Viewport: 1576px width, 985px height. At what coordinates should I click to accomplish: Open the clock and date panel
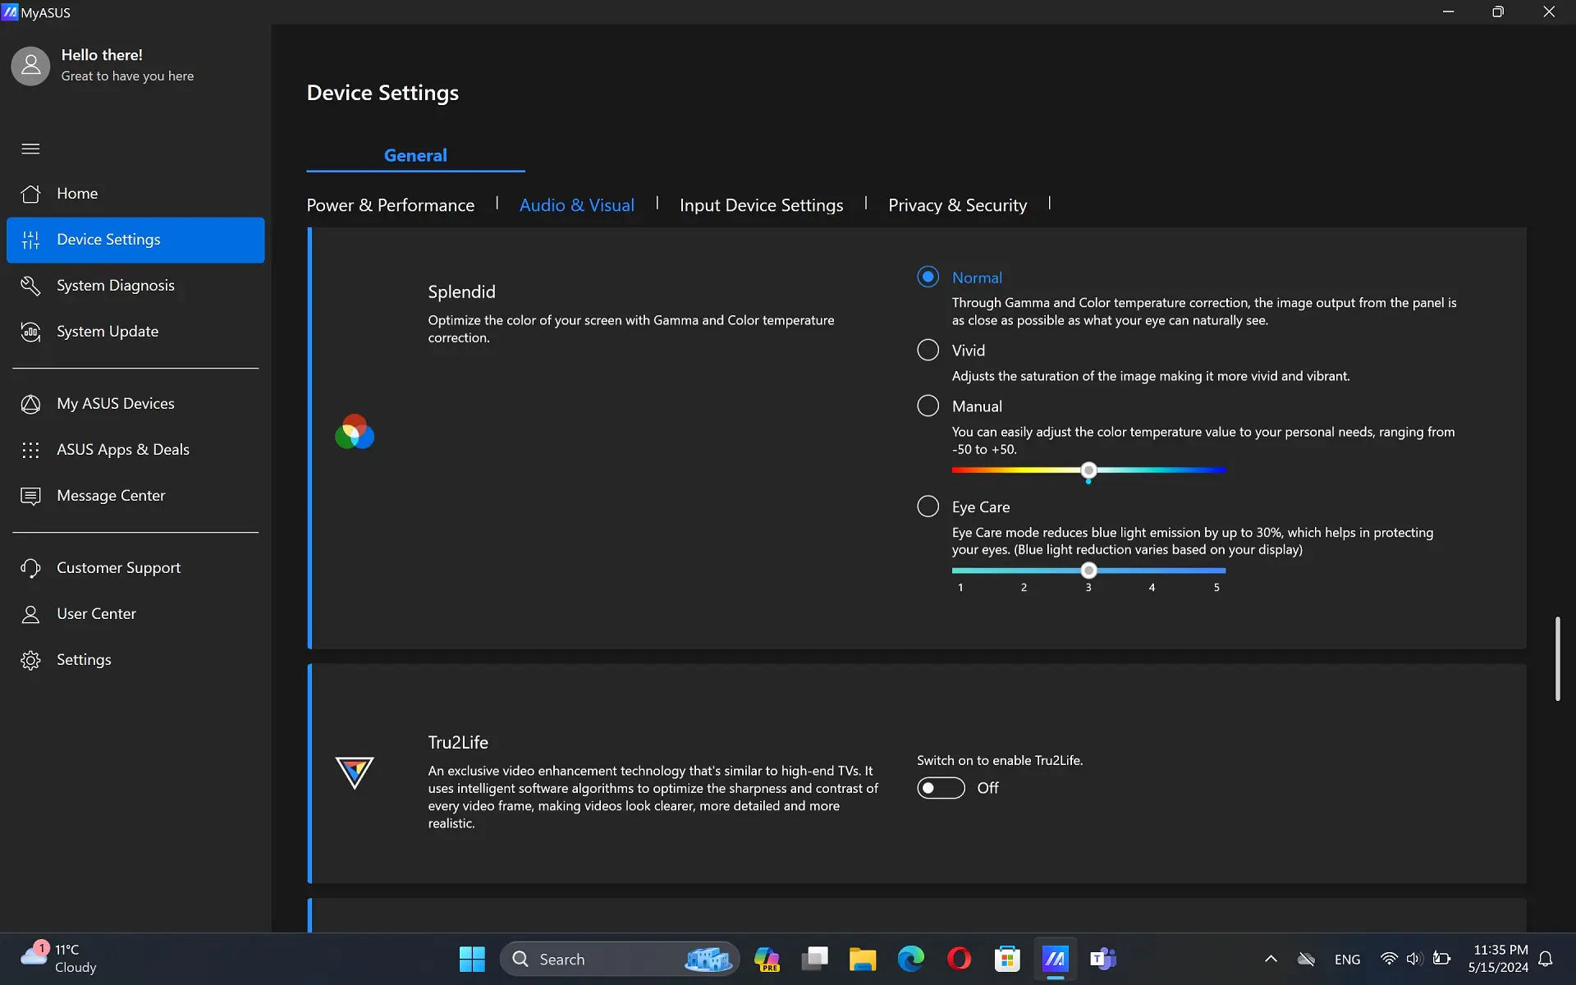pos(1499,959)
